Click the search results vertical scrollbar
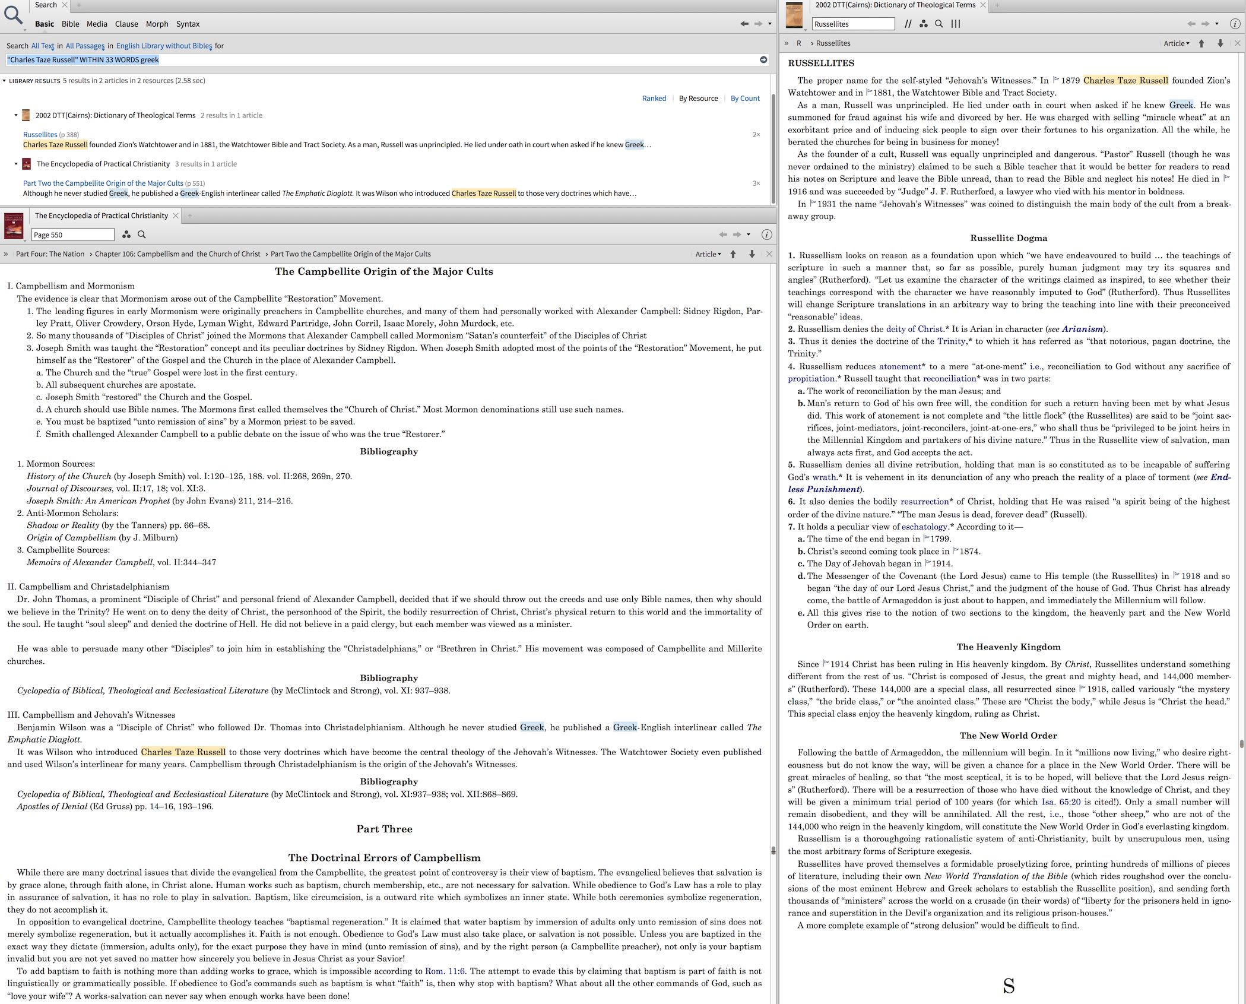1246x1004 pixels. pyautogui.click(x=773, y=148)
